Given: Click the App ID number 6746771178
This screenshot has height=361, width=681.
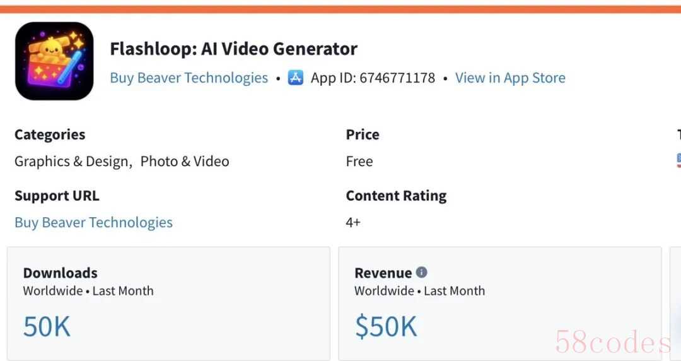Looking at the screenshot, I should pyautogui.click(x=397, y=78).
